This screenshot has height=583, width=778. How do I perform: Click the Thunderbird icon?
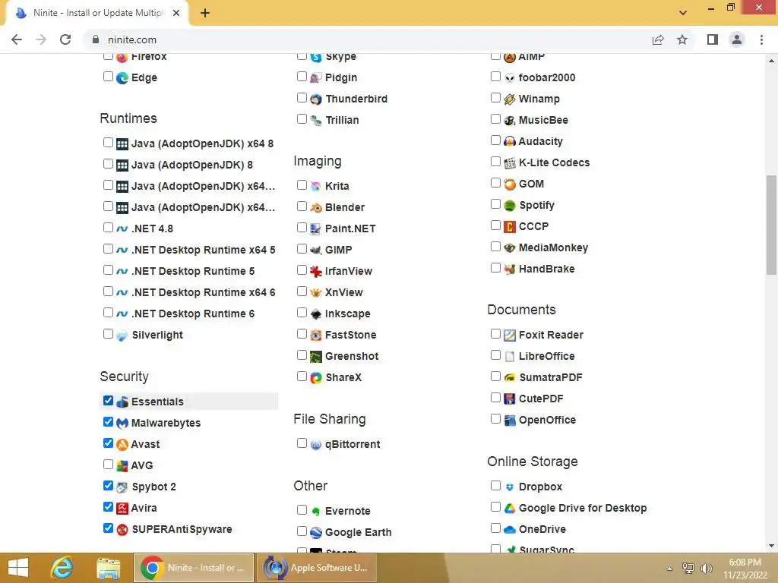(x=316, y=99)
